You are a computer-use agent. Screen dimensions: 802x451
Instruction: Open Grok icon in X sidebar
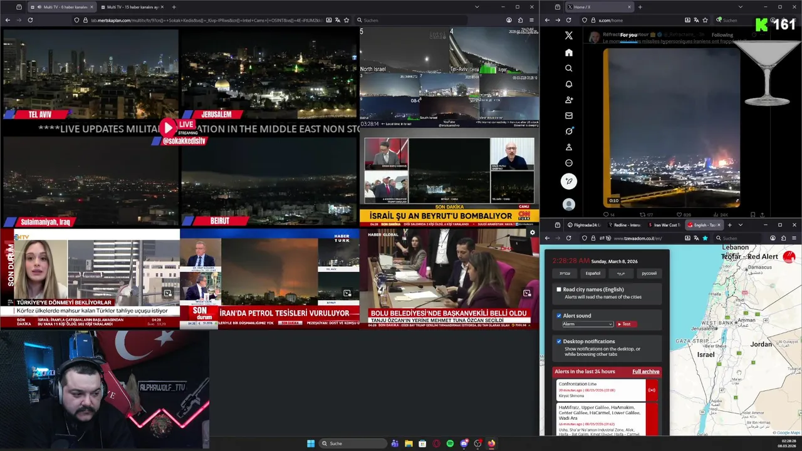[568, 131]
